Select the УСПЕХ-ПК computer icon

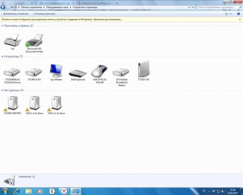pyautogui.click(x=144, y=70)
